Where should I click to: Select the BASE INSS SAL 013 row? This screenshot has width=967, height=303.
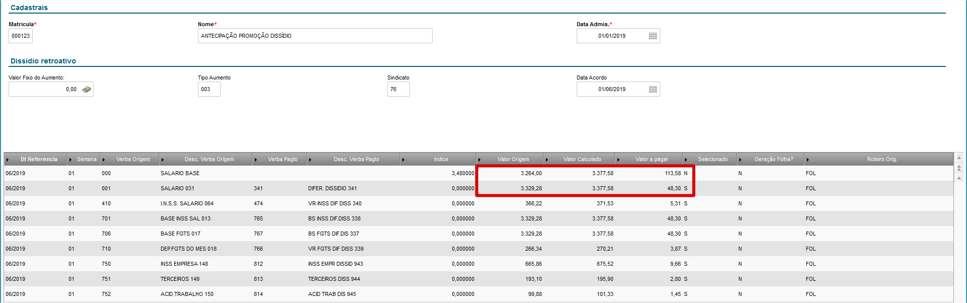click(x=478, y=218)
